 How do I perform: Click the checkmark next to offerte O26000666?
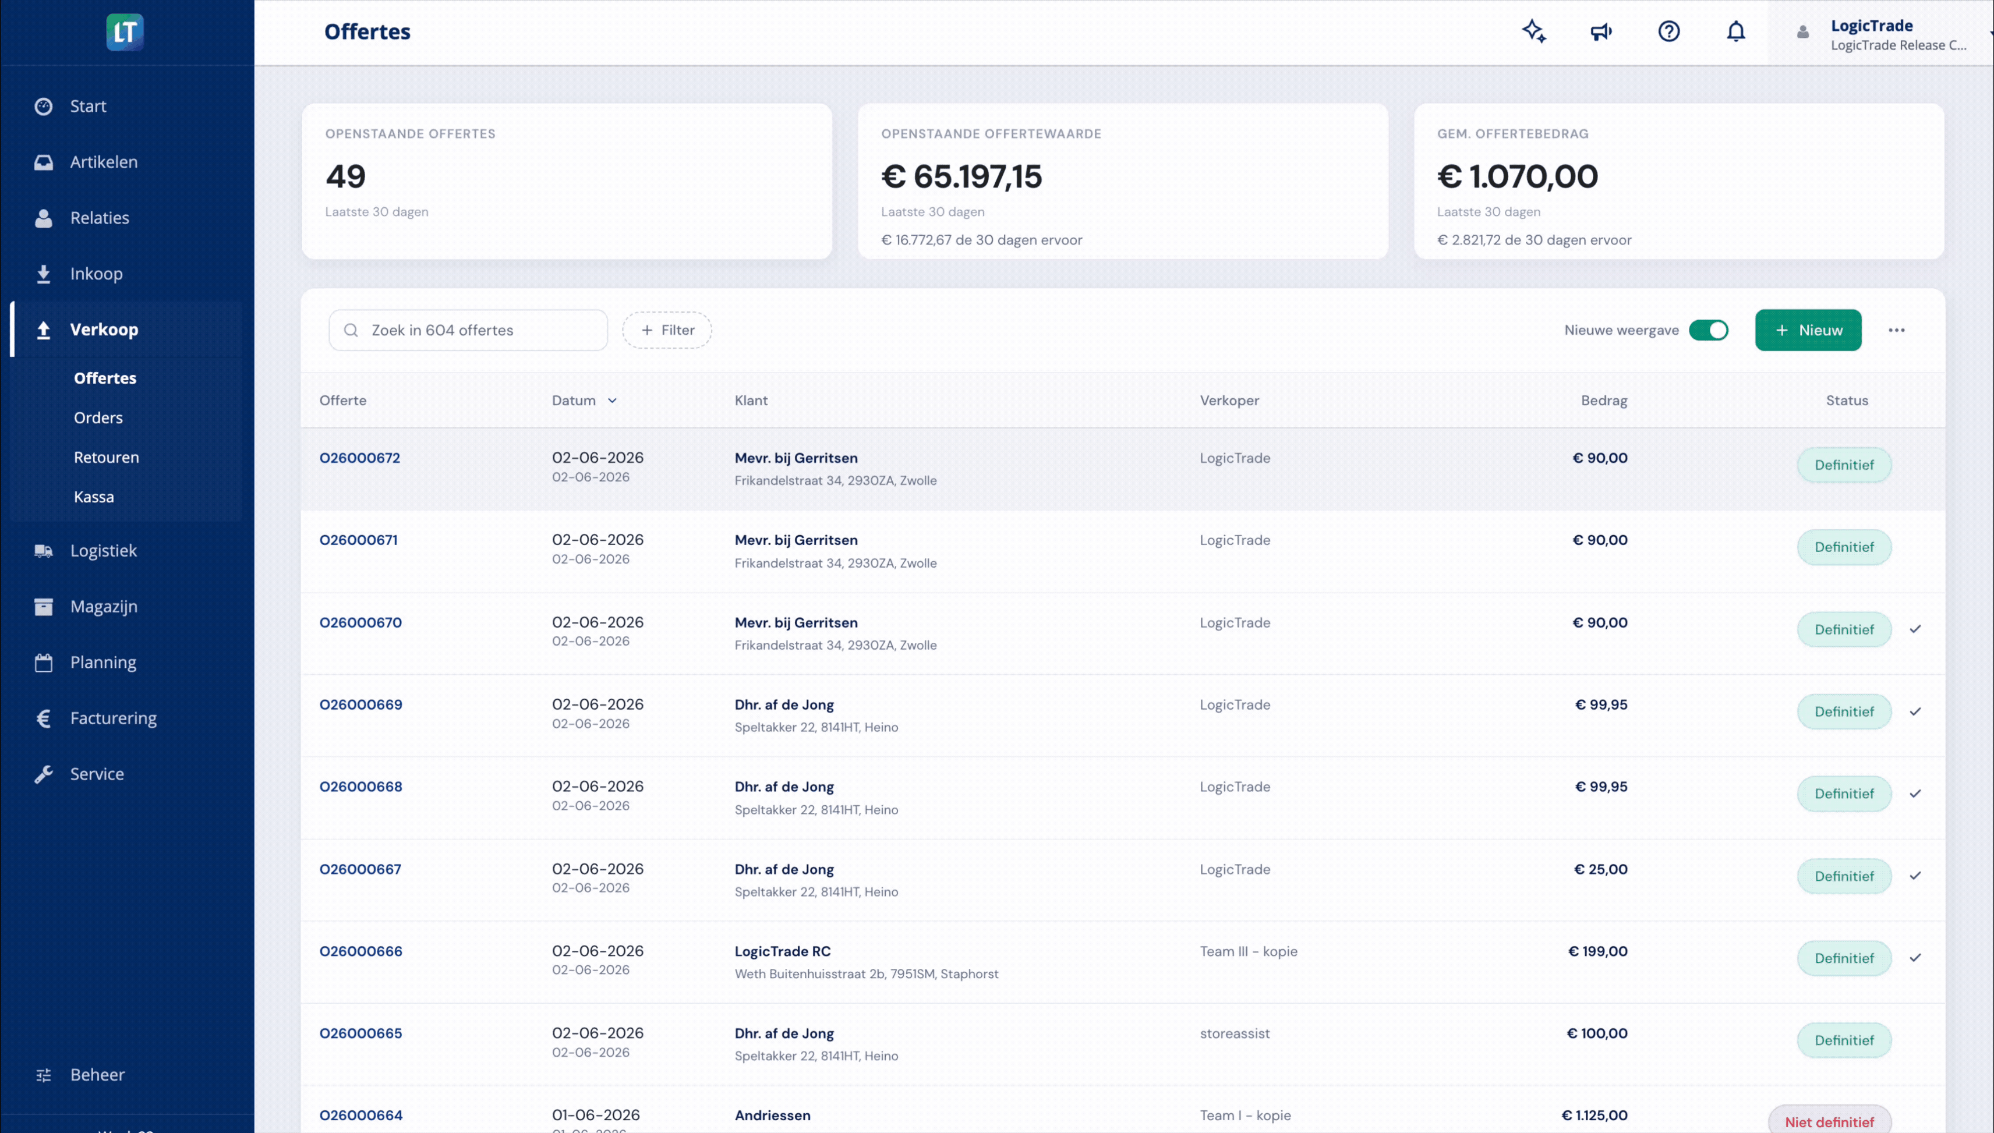(1915, 957)
